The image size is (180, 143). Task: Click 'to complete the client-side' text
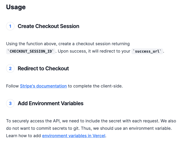click(x=95, y=86)
